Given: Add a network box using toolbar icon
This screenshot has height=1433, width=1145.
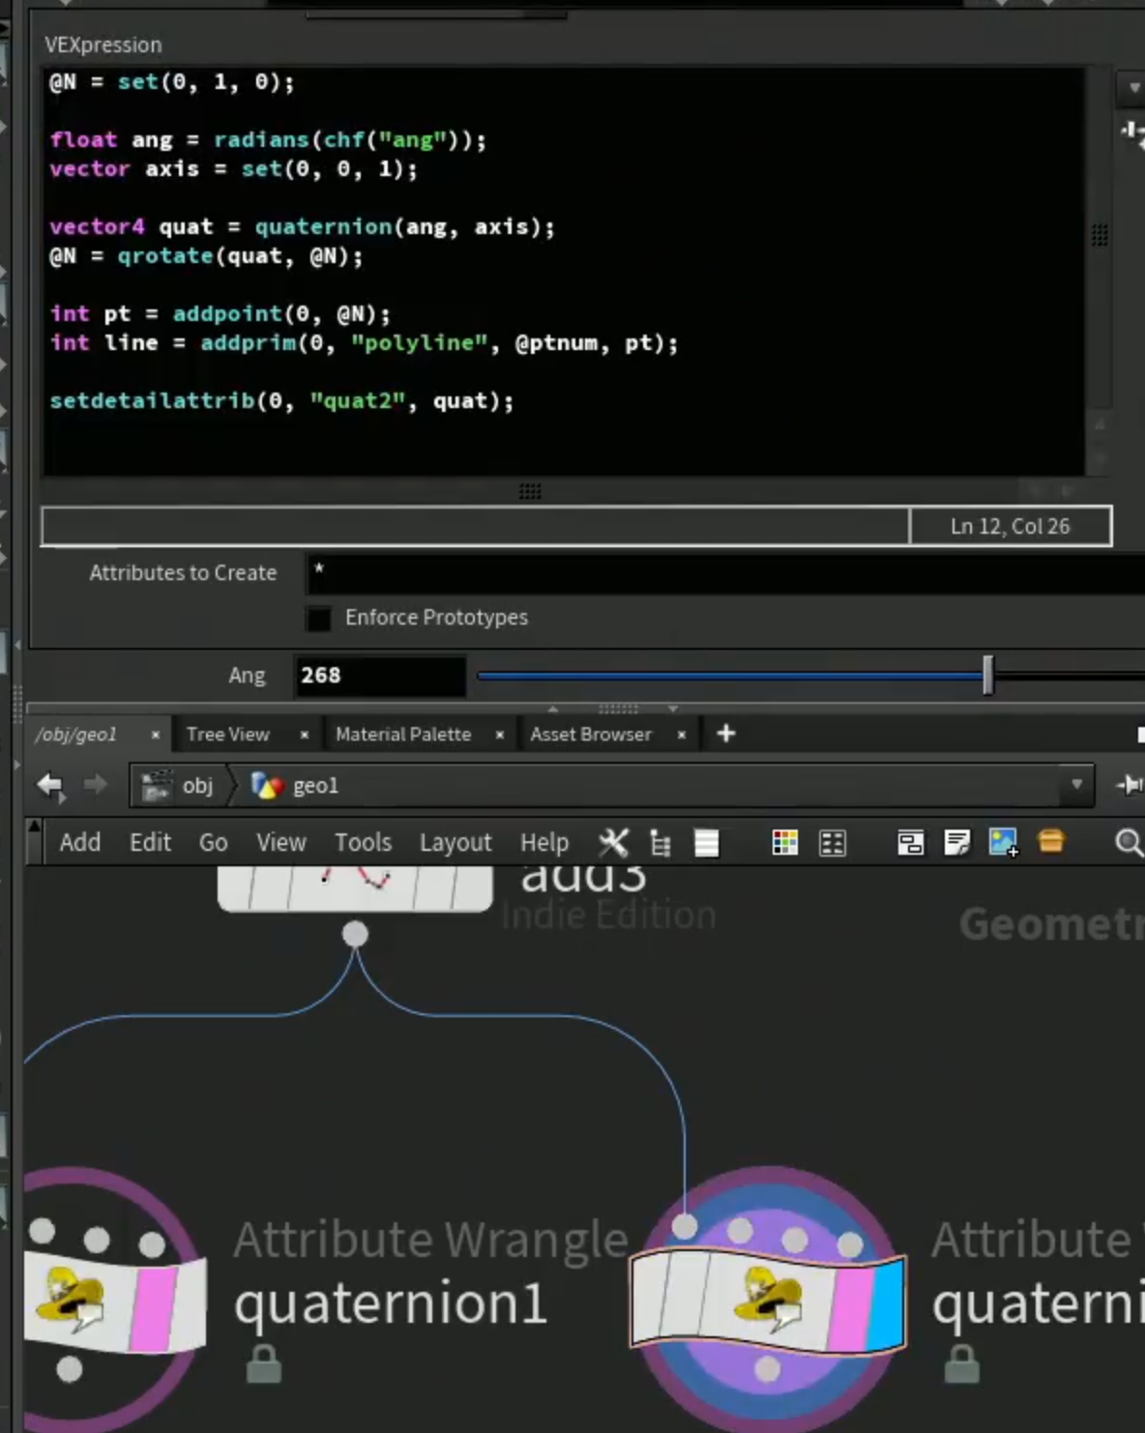Looking at the screenshot, I should [910, 843].
